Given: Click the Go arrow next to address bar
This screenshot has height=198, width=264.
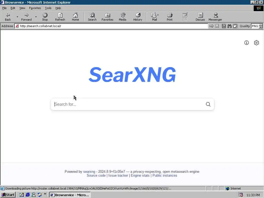Looking at the screenshot, I should pos(211,26).
